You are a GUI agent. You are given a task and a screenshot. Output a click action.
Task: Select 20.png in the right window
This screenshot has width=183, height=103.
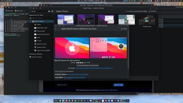tap(161, 19)
